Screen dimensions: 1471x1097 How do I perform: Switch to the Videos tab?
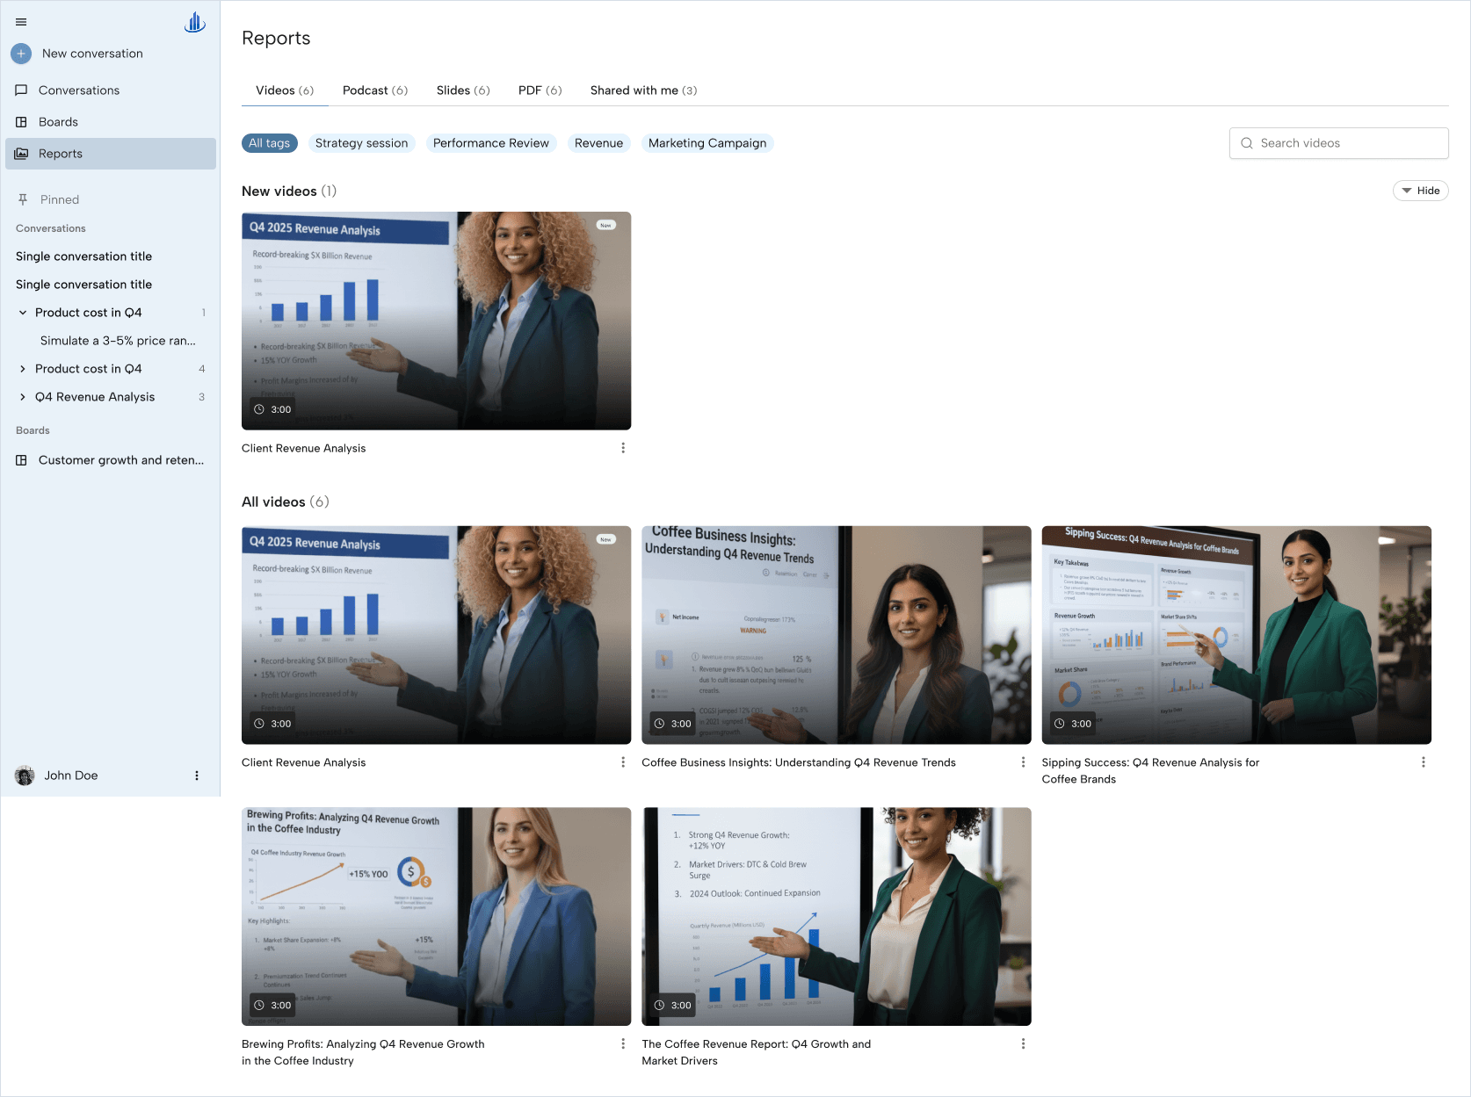coord(285,90)
